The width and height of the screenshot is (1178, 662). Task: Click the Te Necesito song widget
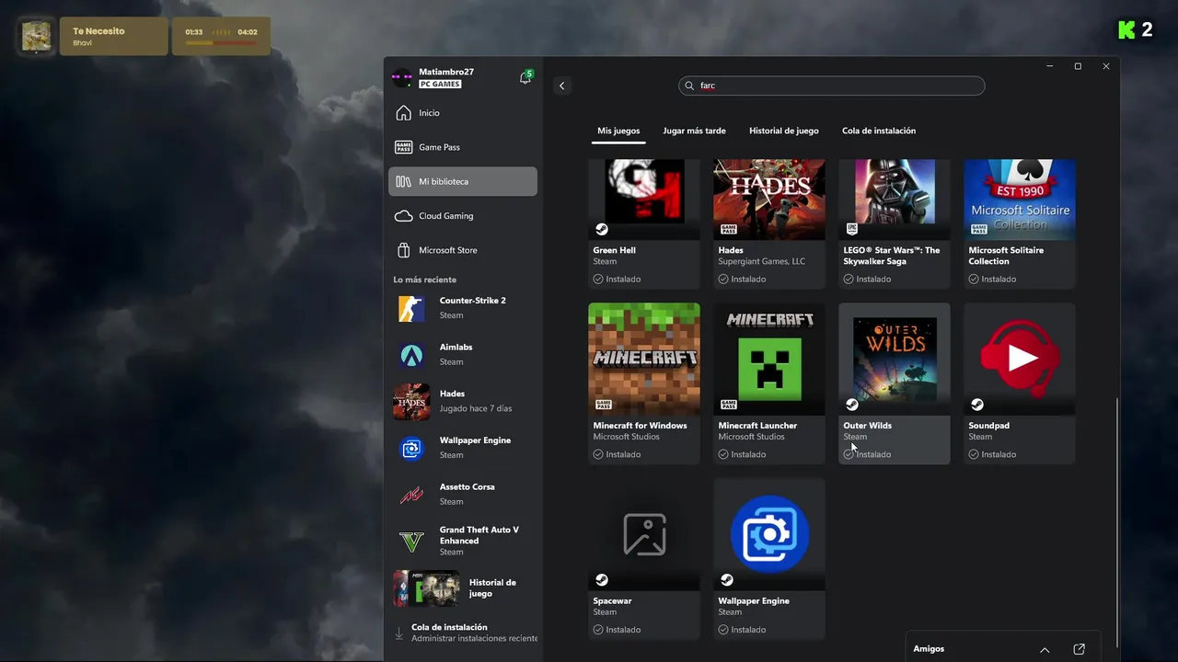click(114, 36)
